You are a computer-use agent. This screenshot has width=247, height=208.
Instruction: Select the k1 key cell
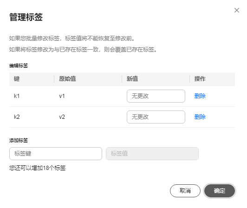[x=17, y=96]
